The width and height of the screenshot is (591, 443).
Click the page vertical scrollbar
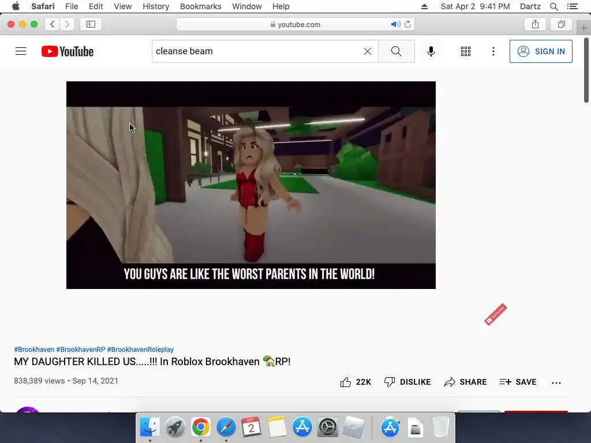[586, 70]
